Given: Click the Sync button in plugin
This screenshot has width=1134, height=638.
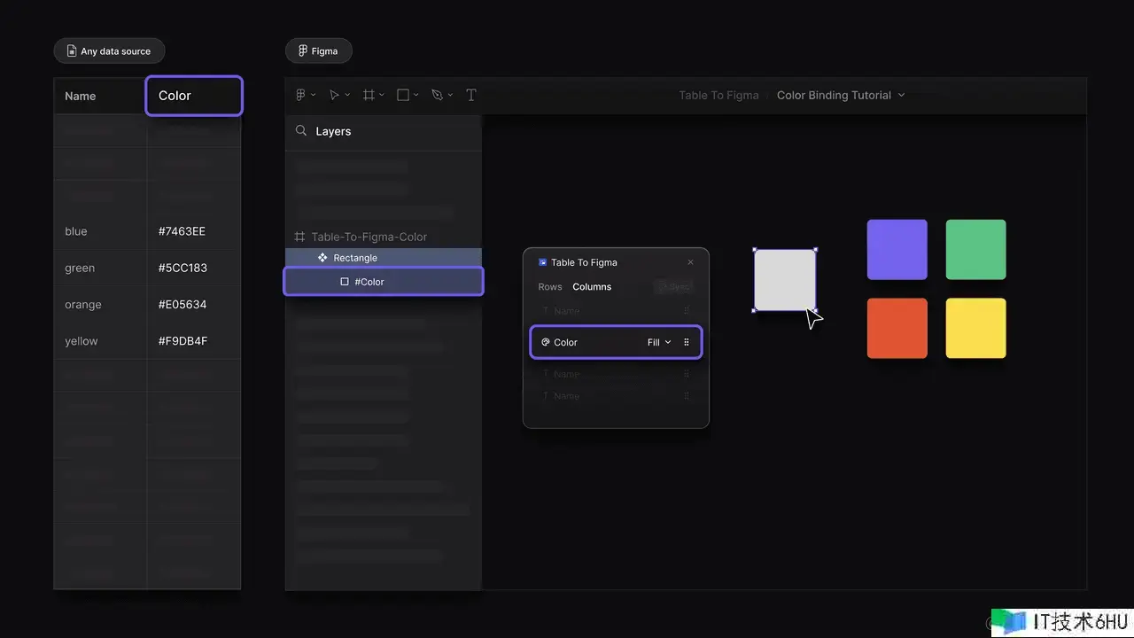Looking at the screenshot, I should click(x=675, y=287).
